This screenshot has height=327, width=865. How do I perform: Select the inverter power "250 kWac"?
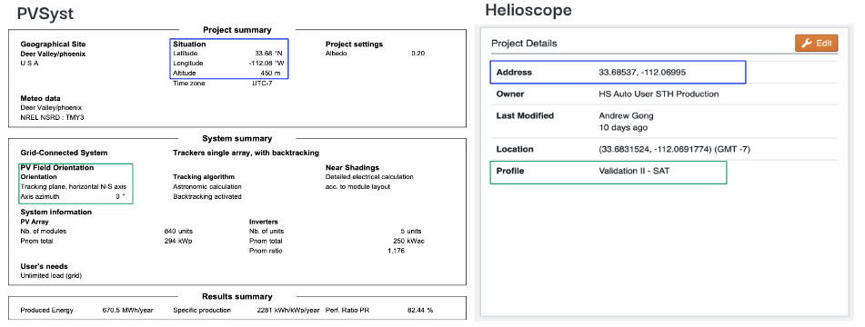coord(408,241)
